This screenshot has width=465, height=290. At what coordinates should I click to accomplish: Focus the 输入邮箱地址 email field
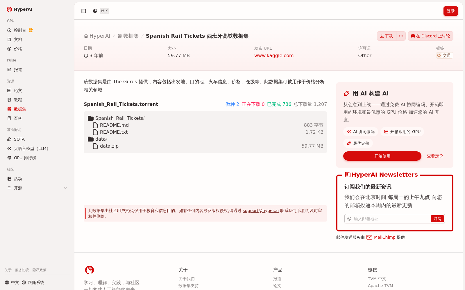click(x=391, y=219)
